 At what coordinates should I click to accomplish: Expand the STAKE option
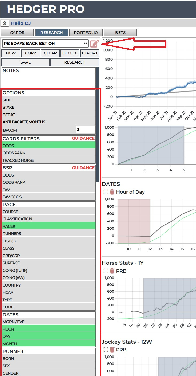pos(49,107)
